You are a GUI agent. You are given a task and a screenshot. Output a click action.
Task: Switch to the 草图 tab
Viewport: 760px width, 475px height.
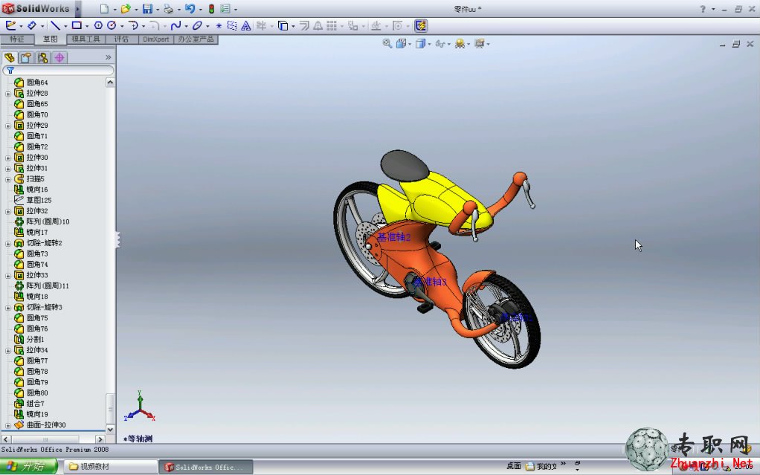pyautogui.click(x=50, y=39)
